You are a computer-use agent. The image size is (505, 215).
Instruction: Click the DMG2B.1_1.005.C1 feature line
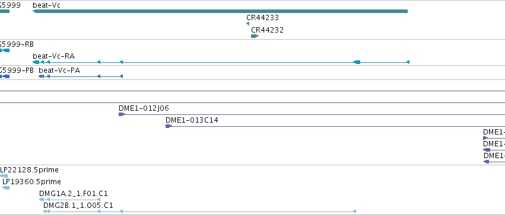click(x=199, y=211)
